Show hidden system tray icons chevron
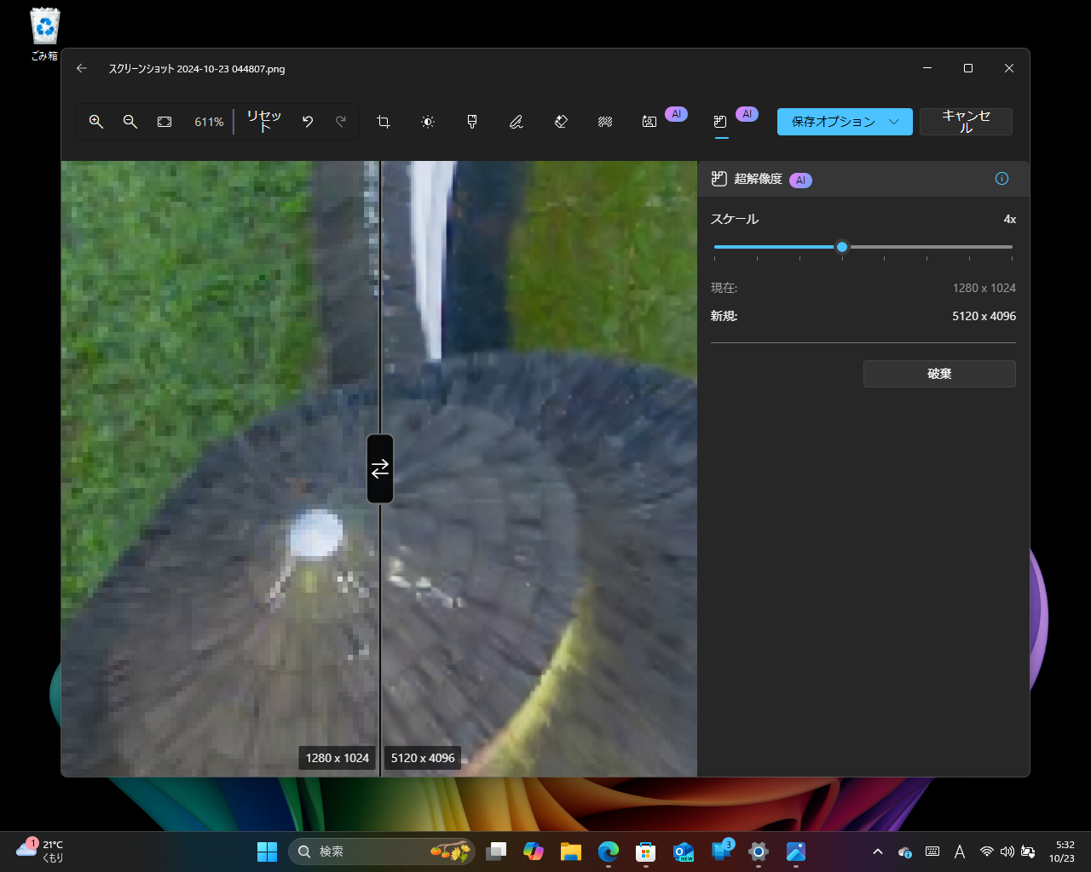Viewport: 1091px width, 872px height. (x=878, y=852)
